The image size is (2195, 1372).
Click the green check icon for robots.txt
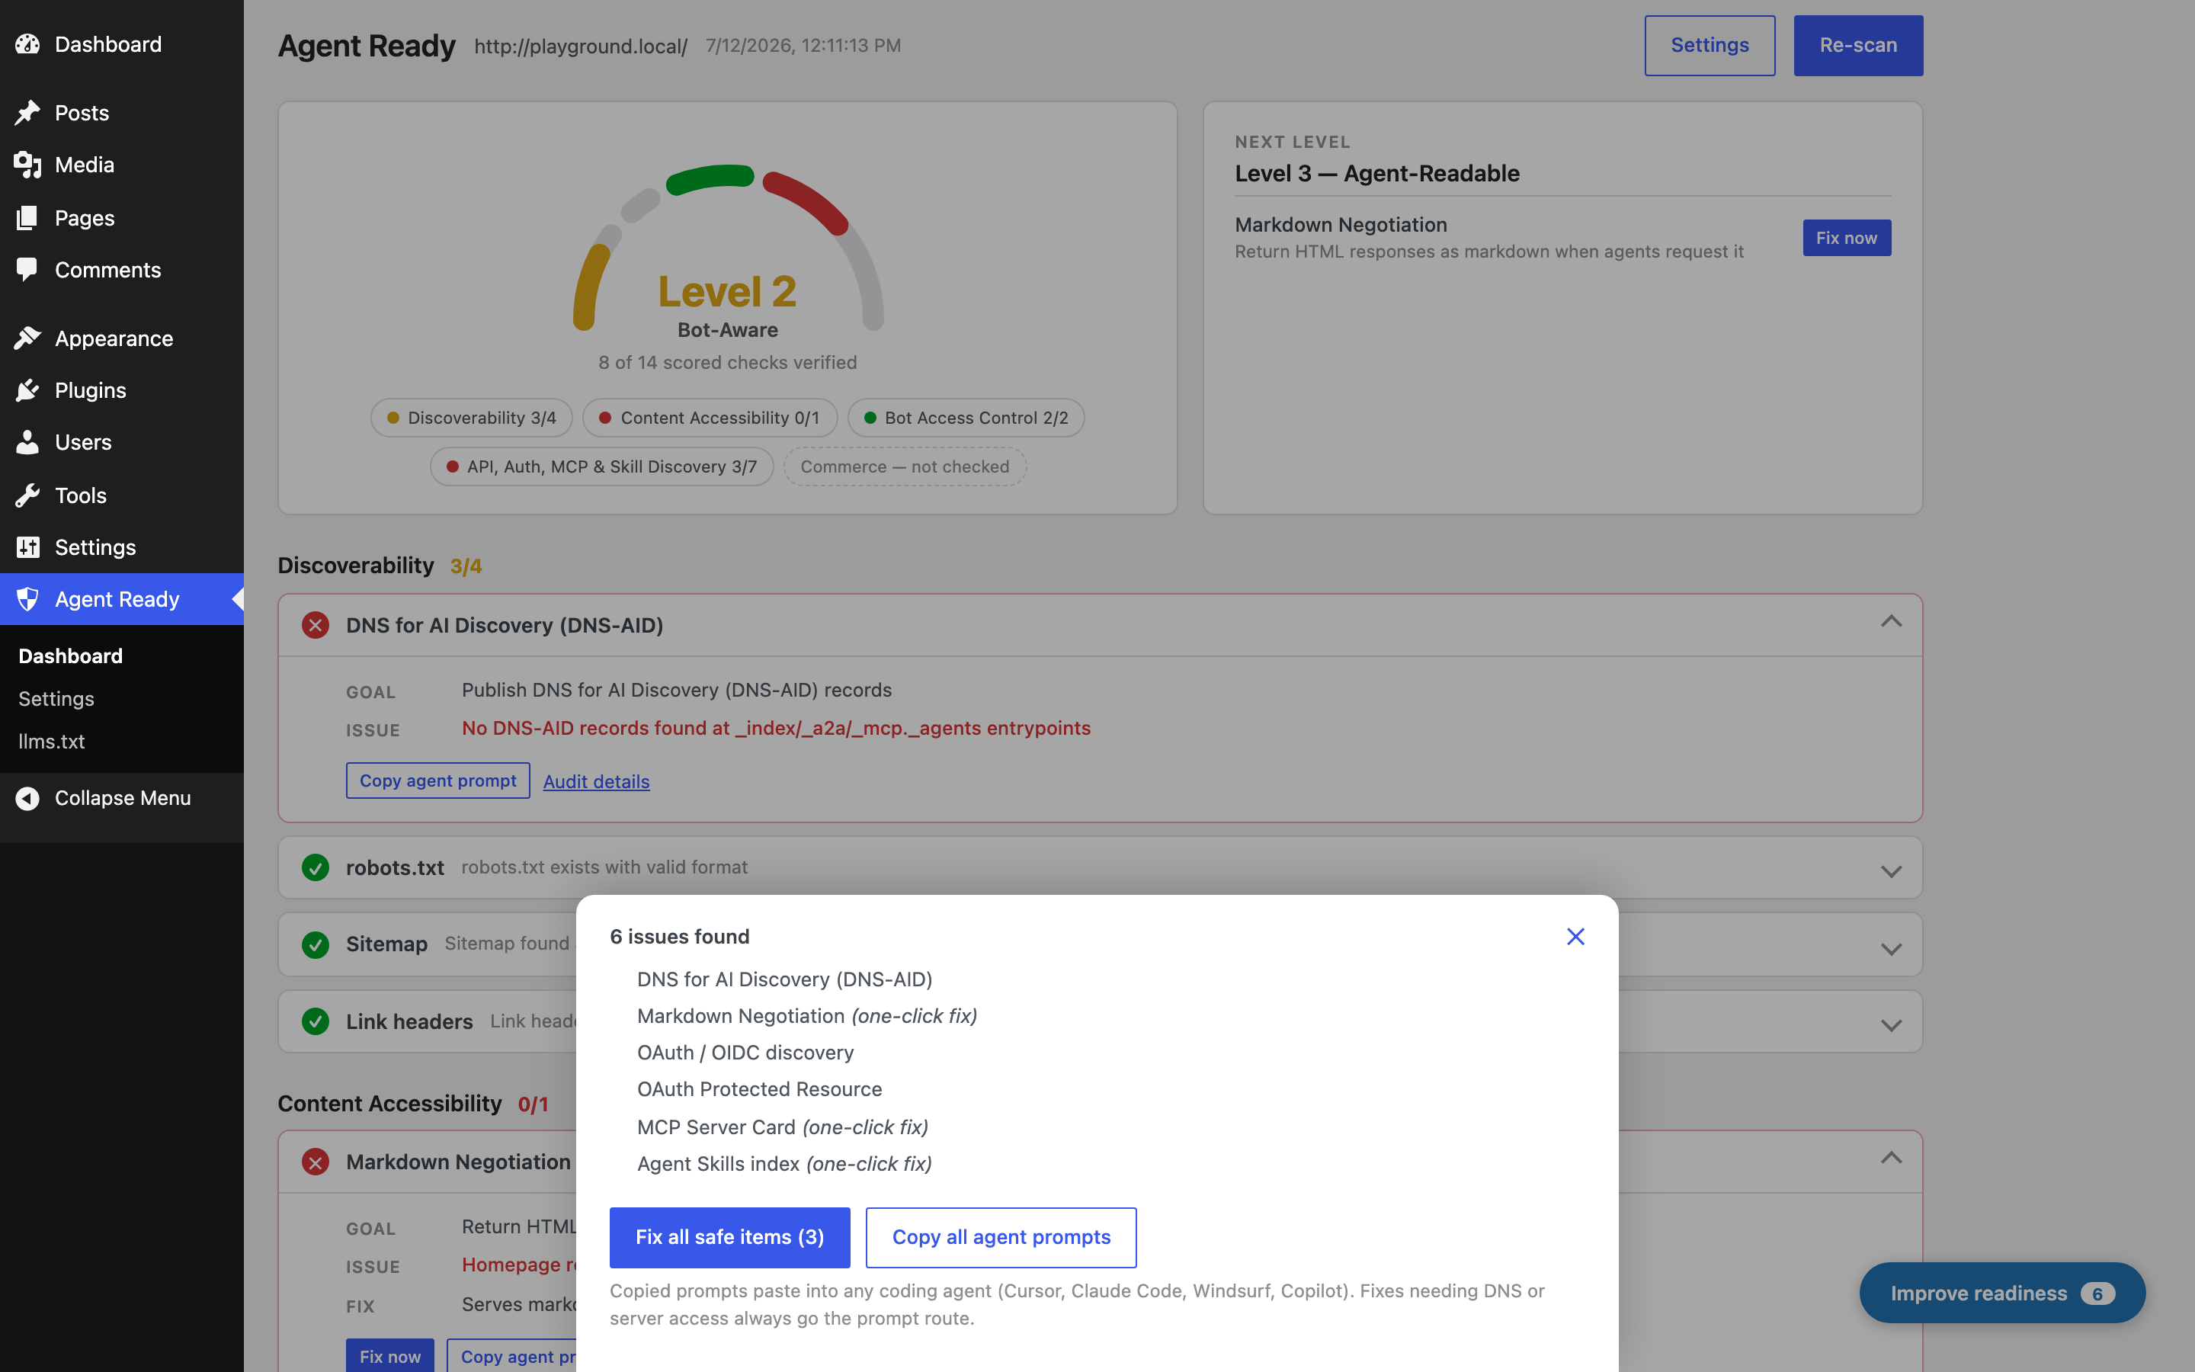tap(315, 867)
